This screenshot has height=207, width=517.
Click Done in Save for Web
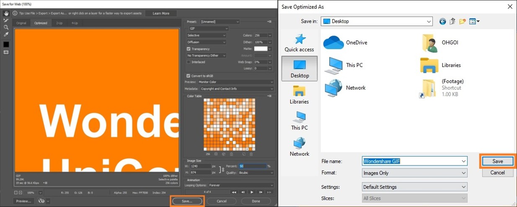(256, 201)
